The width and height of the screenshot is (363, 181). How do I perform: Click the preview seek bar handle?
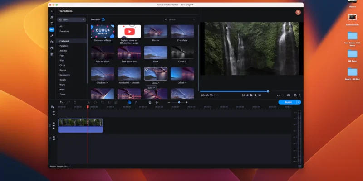(268, 91)
